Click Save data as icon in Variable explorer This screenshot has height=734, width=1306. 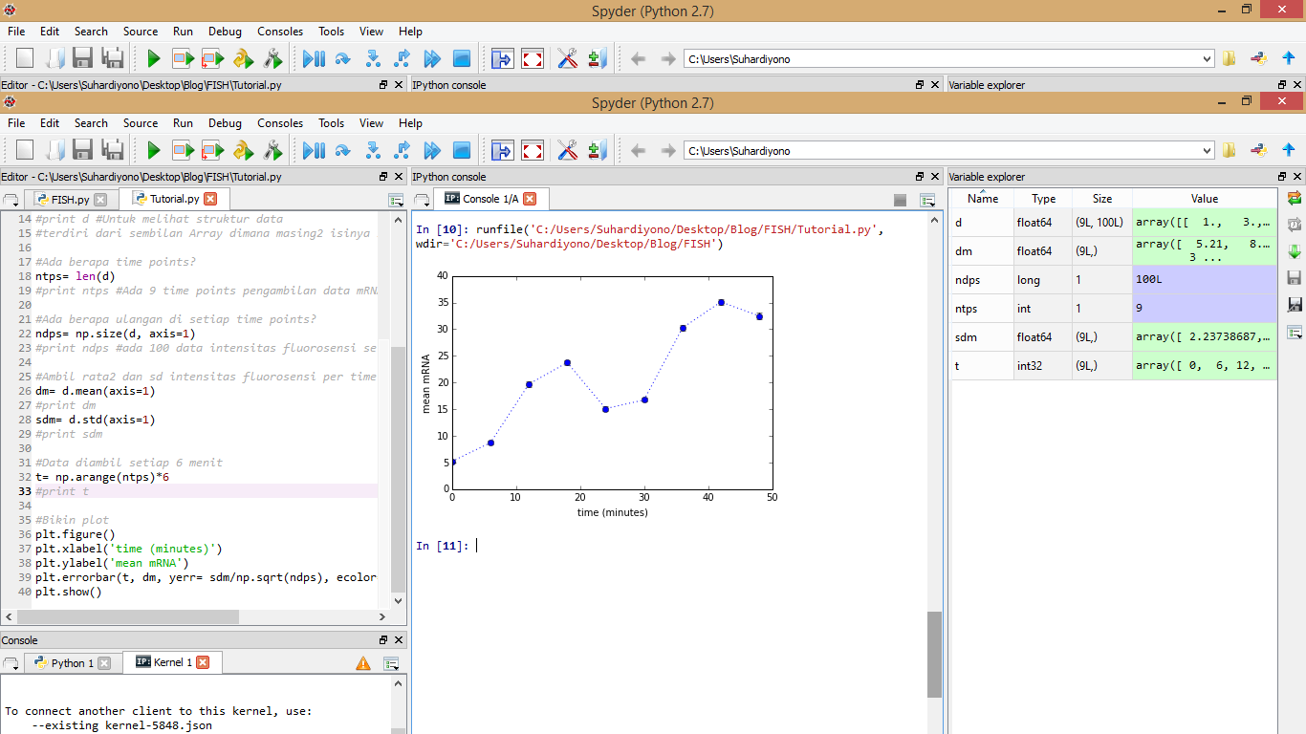1295,305
